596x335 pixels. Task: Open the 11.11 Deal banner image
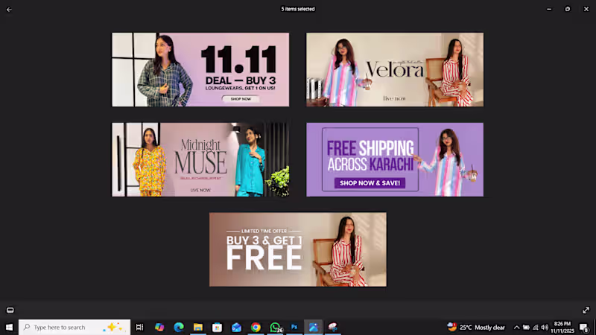200,69
